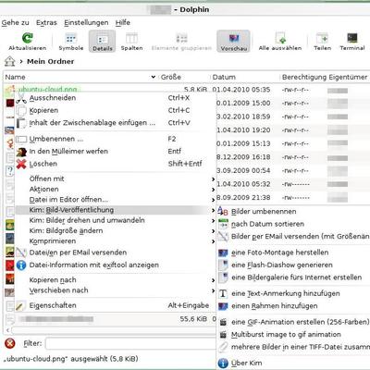Choose eine GIF-Animation erstellen entry

(x=294, y=322)
